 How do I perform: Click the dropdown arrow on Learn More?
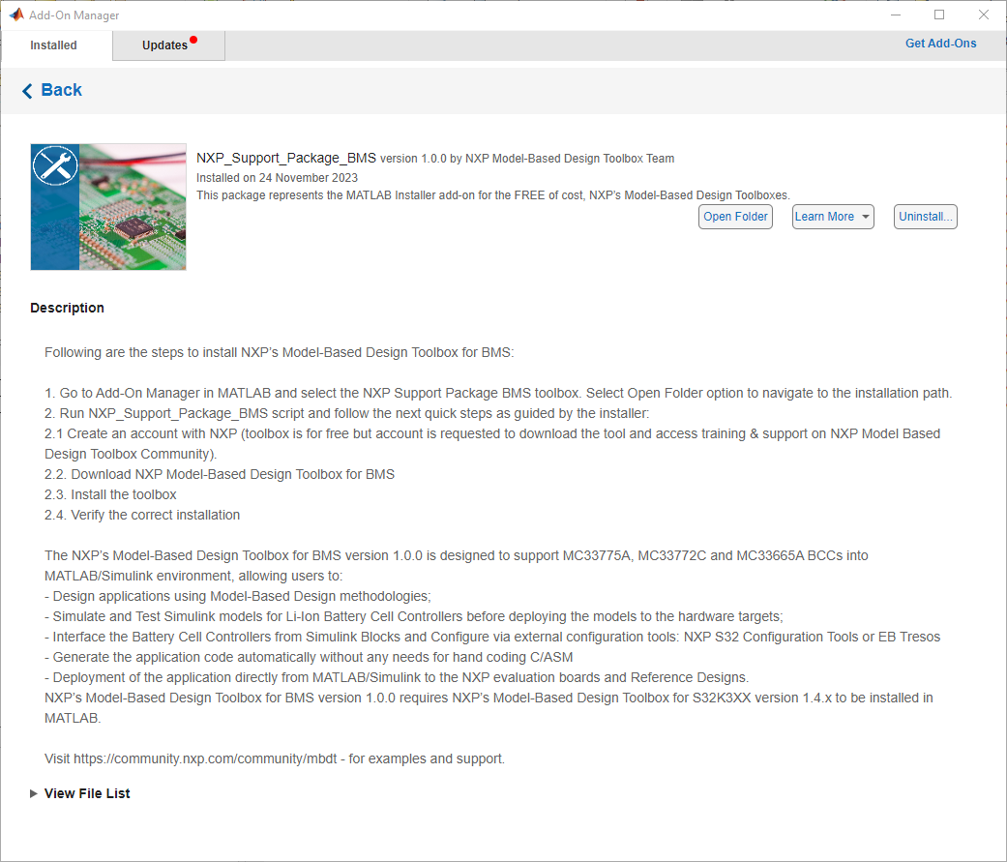[865, 216]
